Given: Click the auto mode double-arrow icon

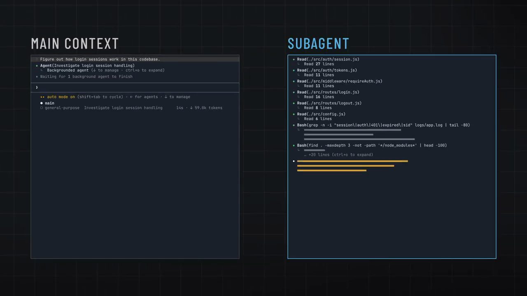Looking at the screenshot, I should click(42, 97).
